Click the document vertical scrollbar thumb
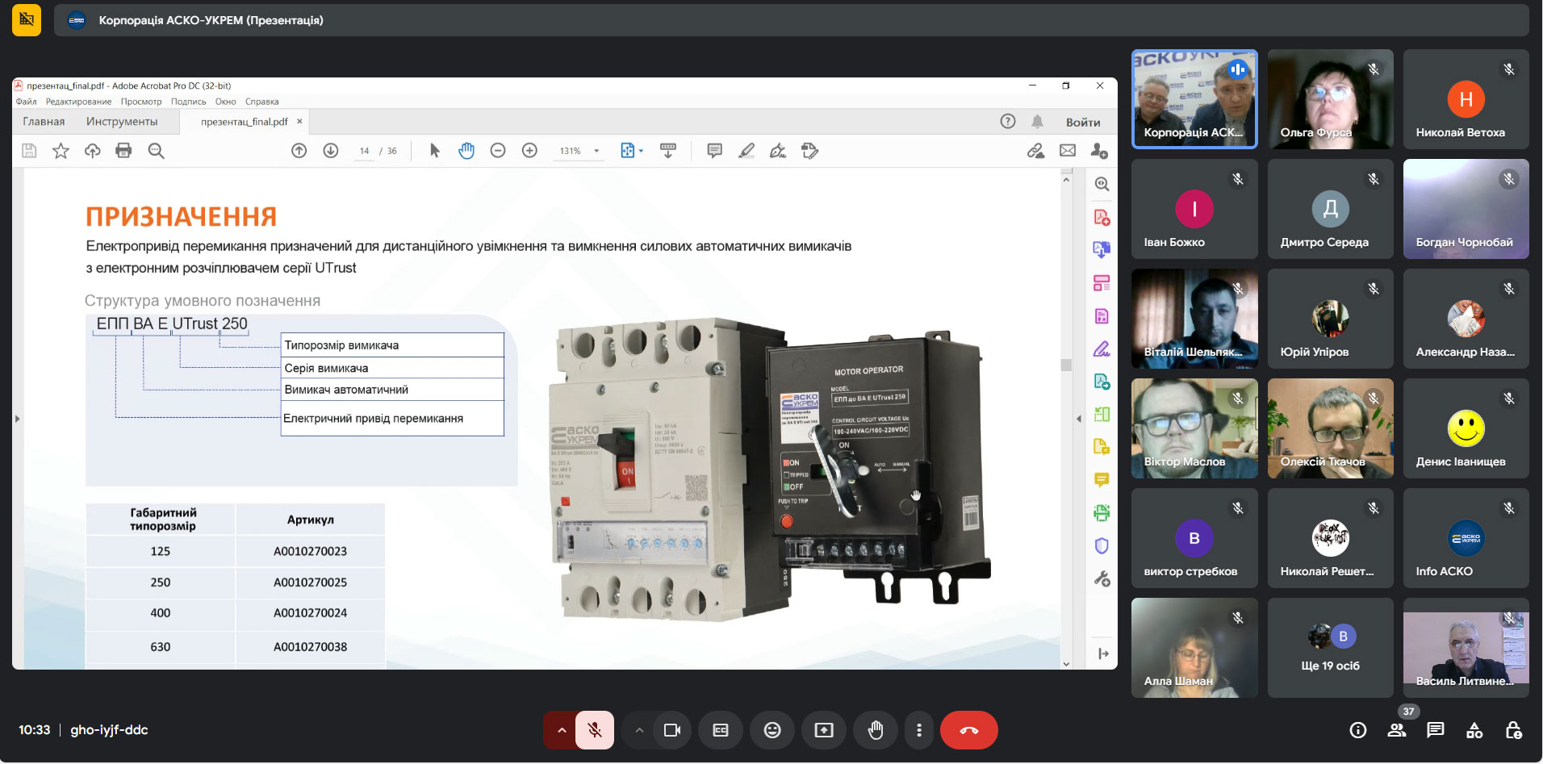The width and height of the screenshot is (1543, 764). coord(1066,365)
